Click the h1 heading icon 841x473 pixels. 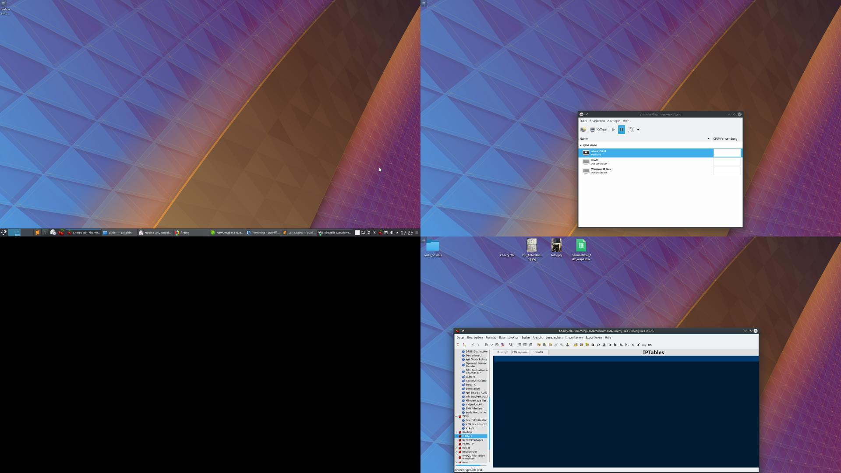click(615, 345)
